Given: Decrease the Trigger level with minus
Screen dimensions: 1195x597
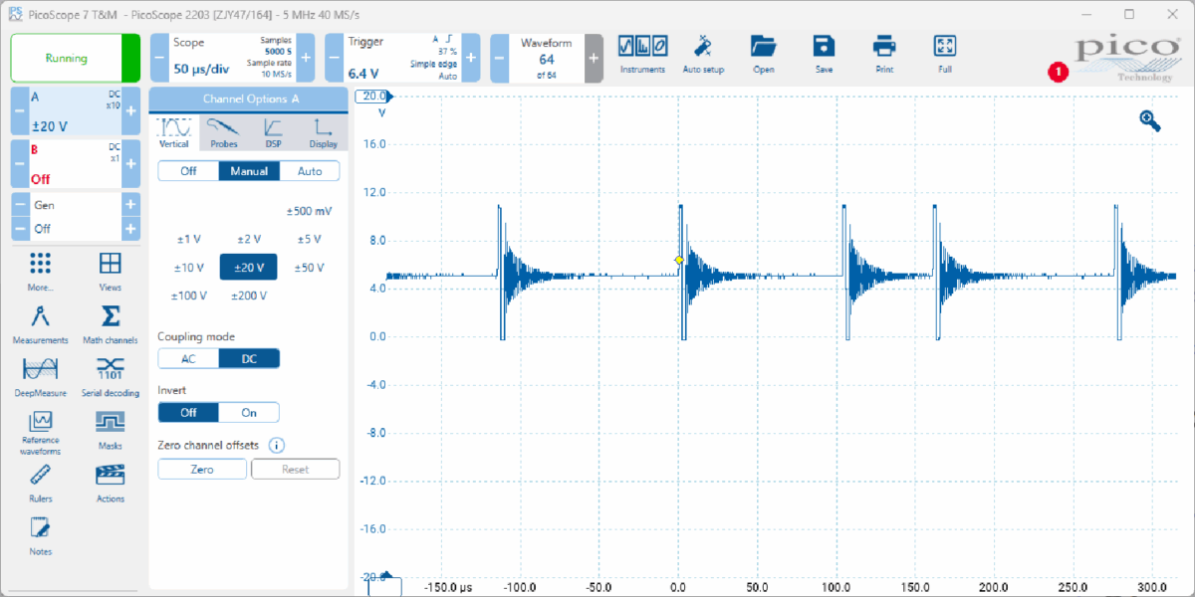Looking at the screenshot, I should [335, 59].
